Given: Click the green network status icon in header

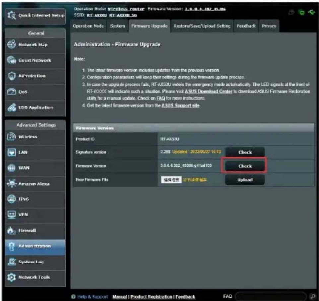Looking at the screenshot, I should point(301,12).
